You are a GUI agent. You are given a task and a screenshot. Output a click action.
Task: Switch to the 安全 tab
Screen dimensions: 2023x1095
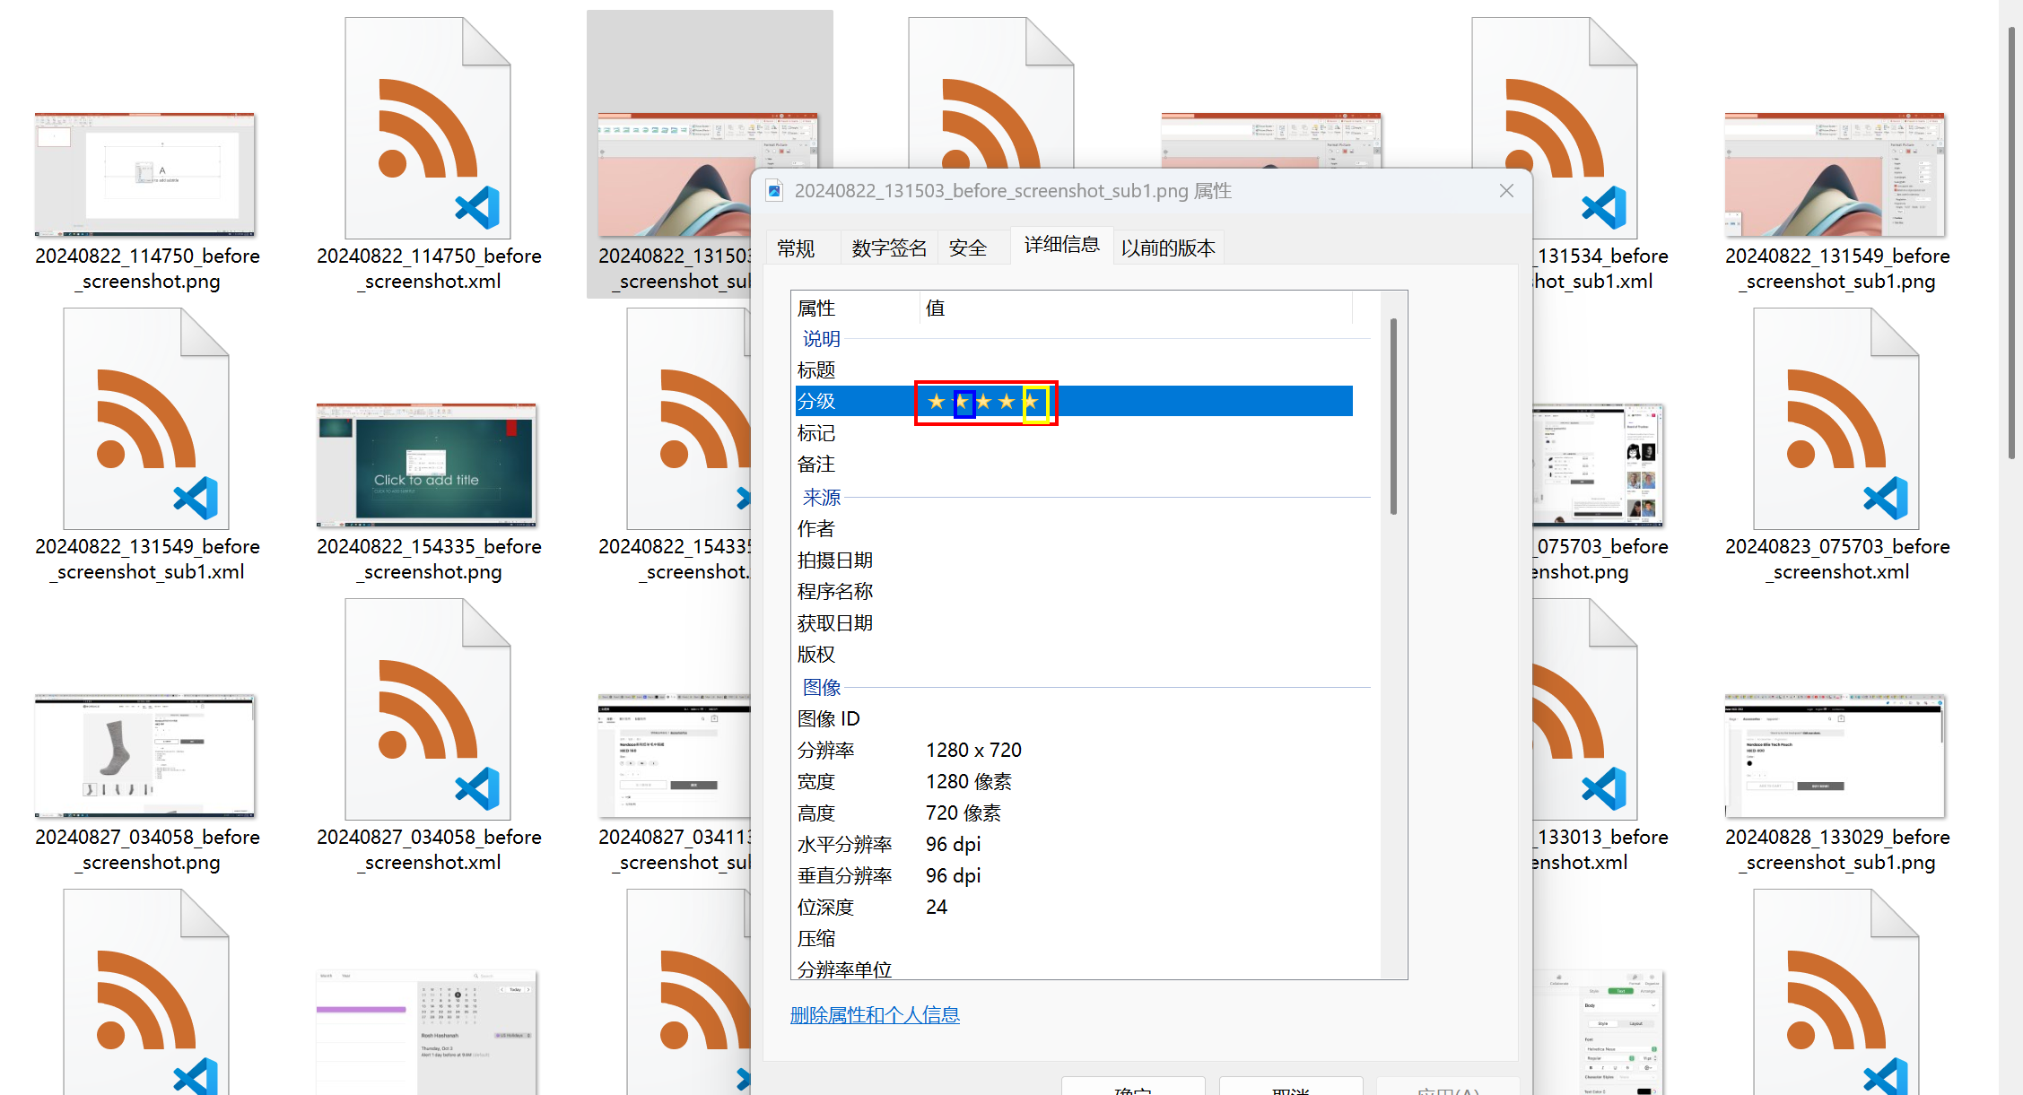(967, 248)
